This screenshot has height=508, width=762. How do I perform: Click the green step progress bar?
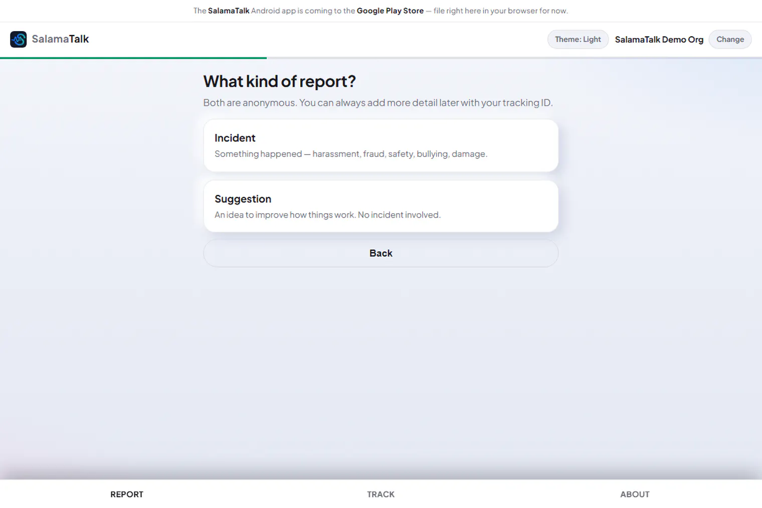pyautogui.click(x=133, y=58)
